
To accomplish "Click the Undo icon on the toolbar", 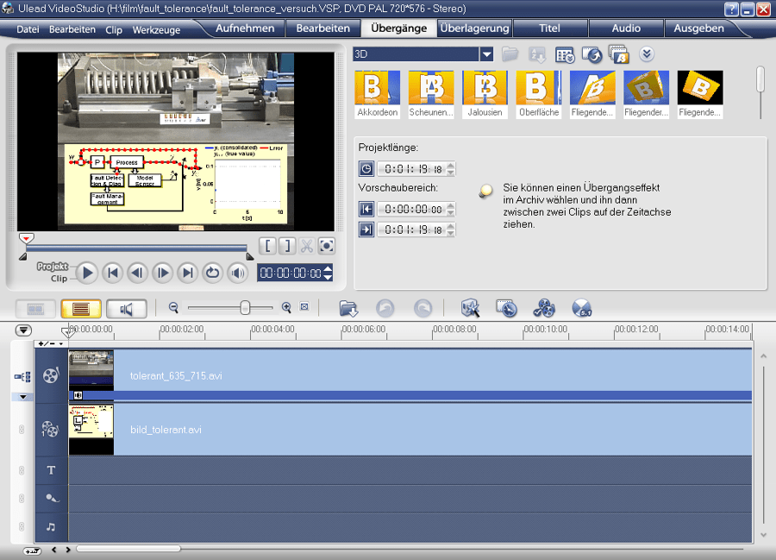I will click(x=387, y=308).
